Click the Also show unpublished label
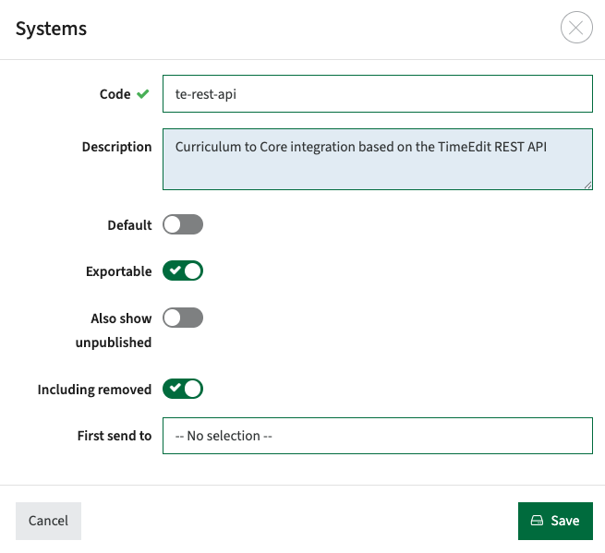605x553 pixels. [x=114, y=331]
